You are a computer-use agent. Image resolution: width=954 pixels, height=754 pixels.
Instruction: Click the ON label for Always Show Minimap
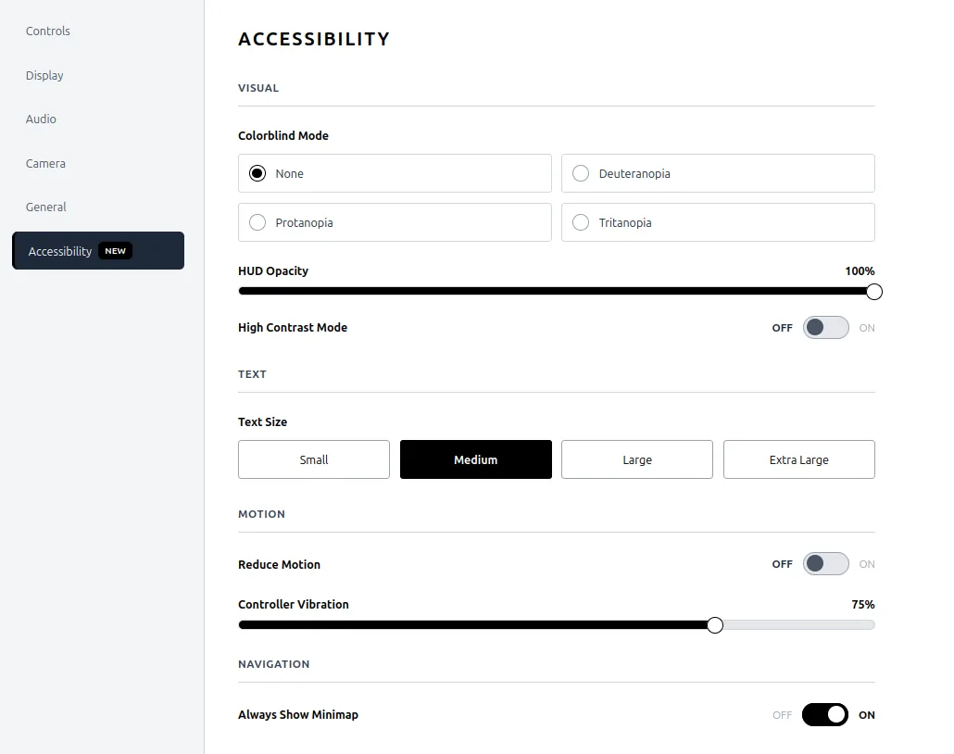coord(866,715)
